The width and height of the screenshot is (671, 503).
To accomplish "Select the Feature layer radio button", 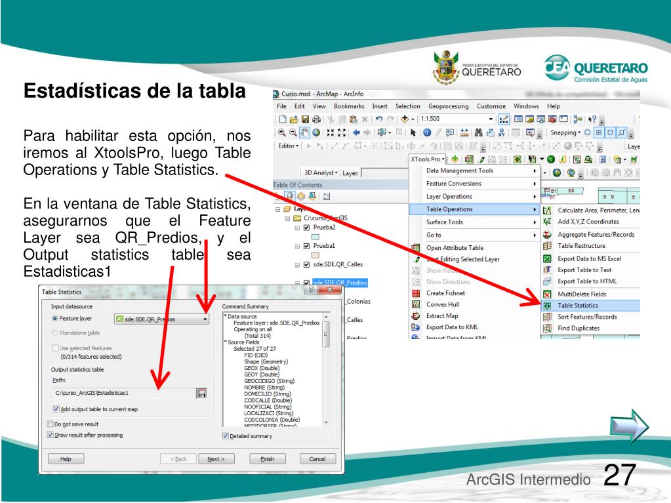I will click(55, 319).
